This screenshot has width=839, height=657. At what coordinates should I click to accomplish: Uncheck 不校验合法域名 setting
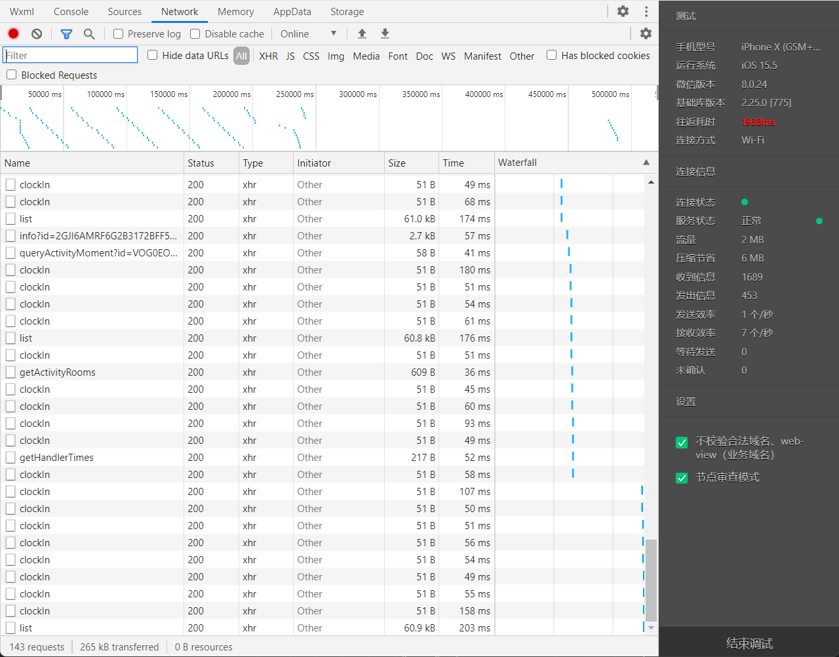682,443
